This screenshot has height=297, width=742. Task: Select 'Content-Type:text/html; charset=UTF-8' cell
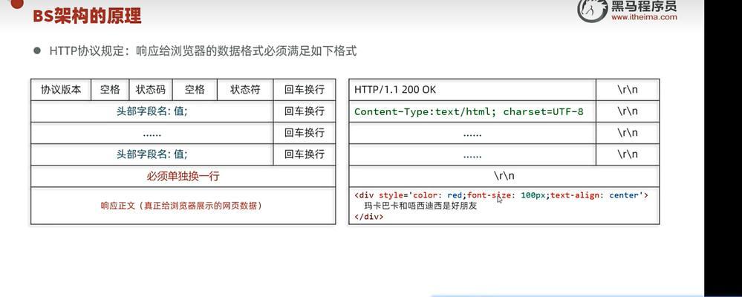click(x=472, y=111)
